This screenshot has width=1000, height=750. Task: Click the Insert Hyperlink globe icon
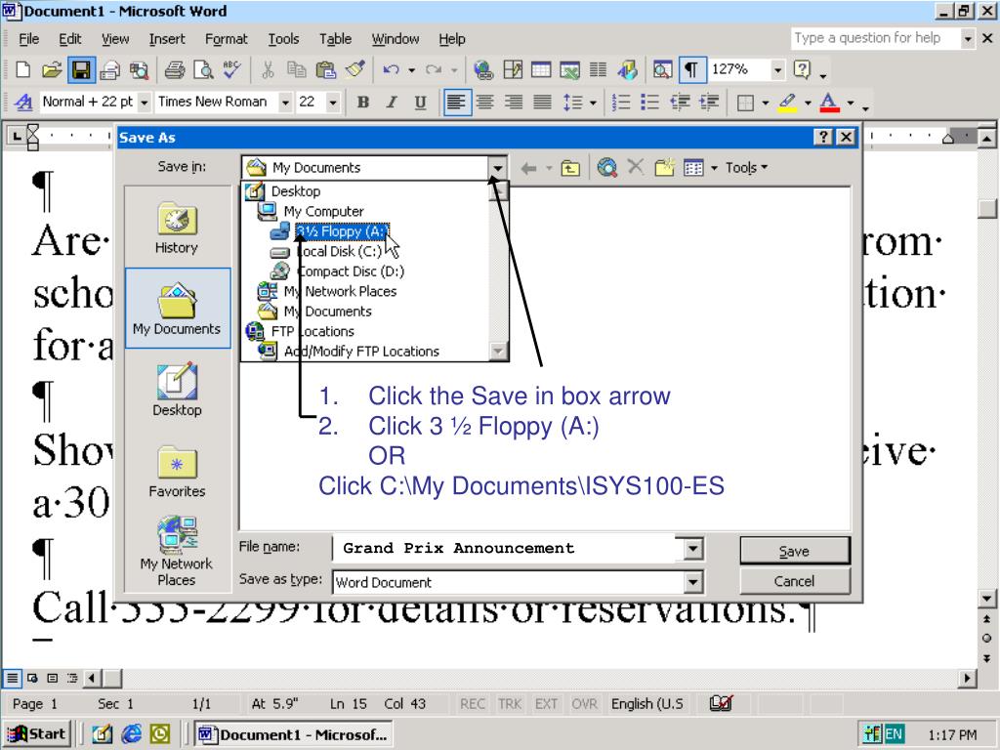click(x=483, y=69)
